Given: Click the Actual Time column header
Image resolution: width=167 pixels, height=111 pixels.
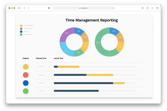Looking at the screenshot, I should click(58, 58).
